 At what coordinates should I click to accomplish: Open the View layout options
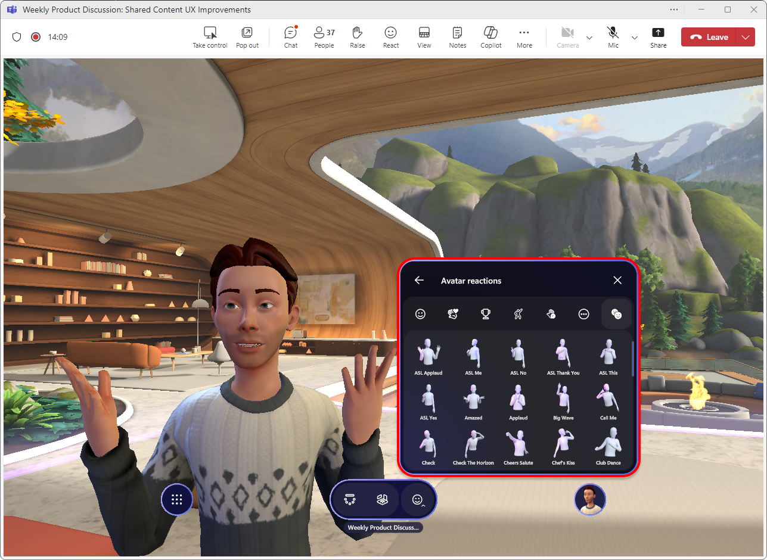[424, 36]
